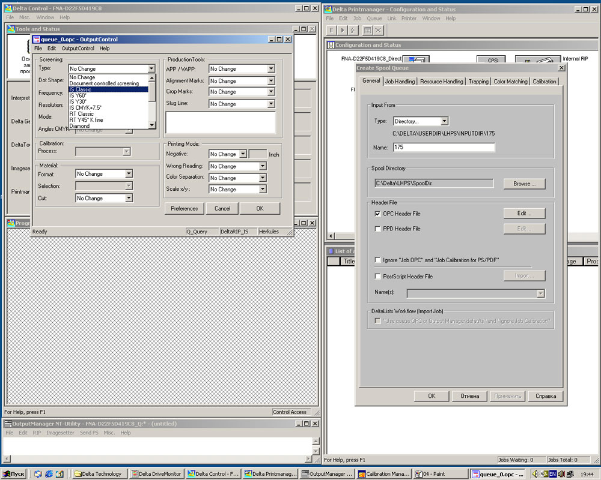Expand the Crop Marks dropdown
The image size is (601, 480).
tap(271, 92)
